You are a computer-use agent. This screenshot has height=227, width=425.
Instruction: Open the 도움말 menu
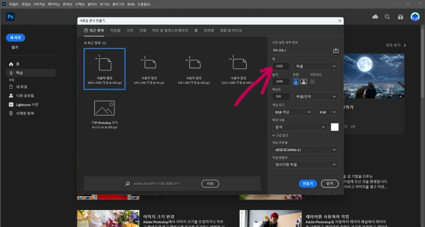(144, 4)
